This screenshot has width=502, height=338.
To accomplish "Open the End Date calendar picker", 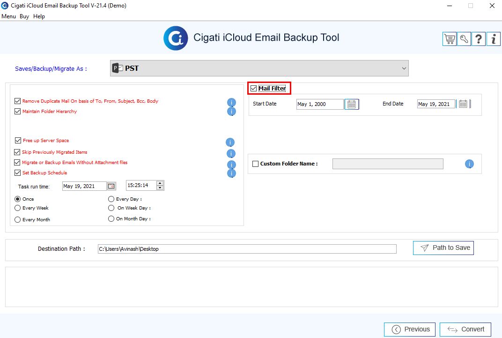I will pyautogui.click(x=463, y=104).
